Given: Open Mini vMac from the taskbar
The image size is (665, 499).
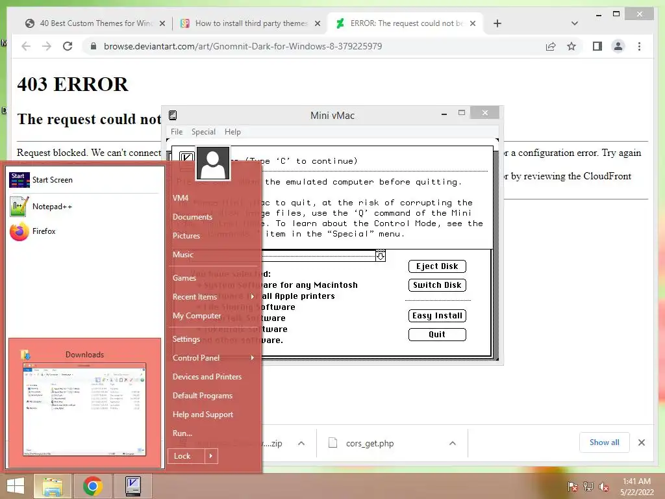Looking at the screenshot, I should (133, 486).
